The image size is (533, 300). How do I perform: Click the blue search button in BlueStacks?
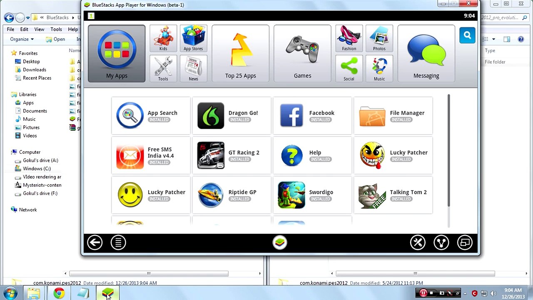tap(467, 35)
